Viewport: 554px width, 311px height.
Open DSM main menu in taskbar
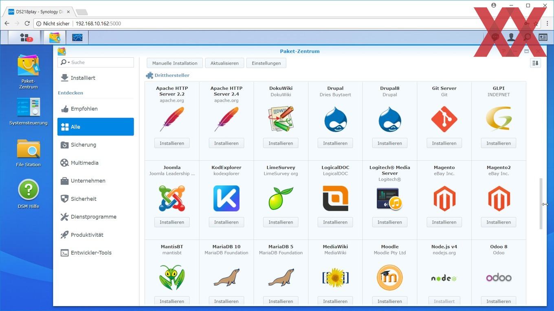(x=25, y=37)
